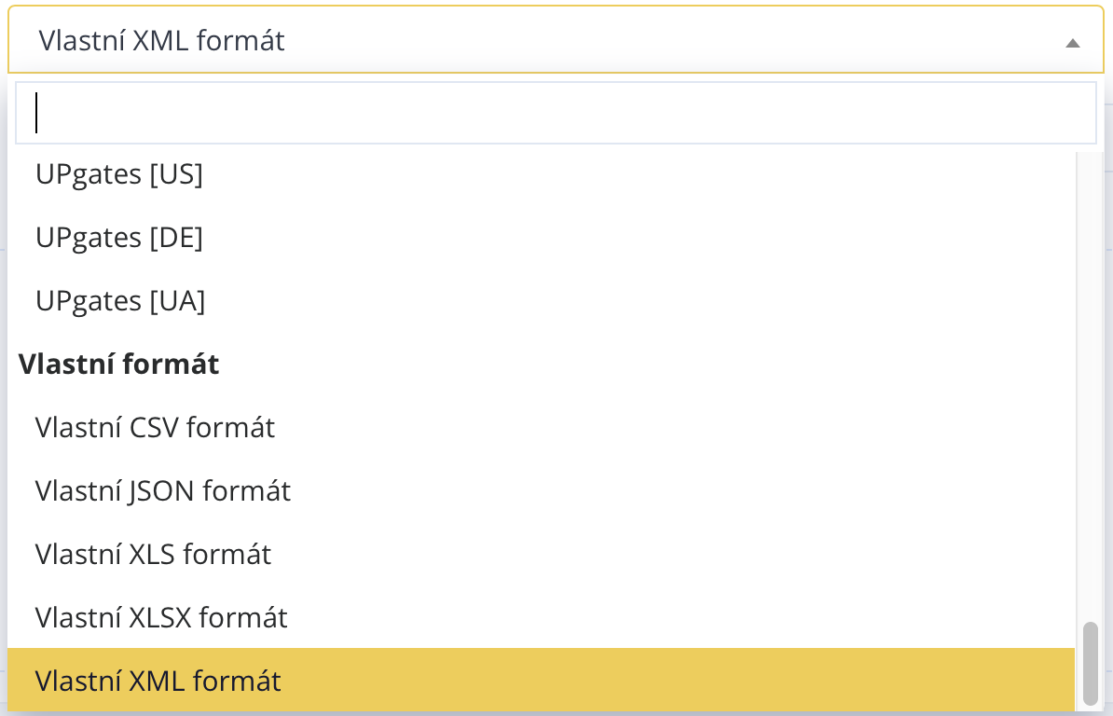Screen dimensions: 1113x716
Task: Switch format to custom JSON
Action: [163, 491]
